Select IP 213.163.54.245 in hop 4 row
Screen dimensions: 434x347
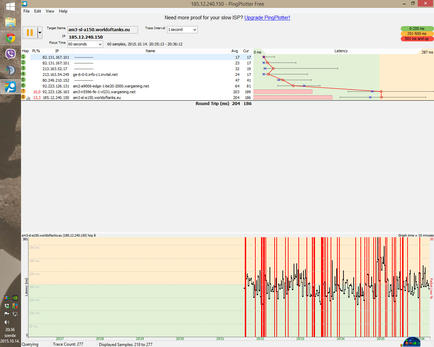[x=56, y=75]
